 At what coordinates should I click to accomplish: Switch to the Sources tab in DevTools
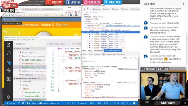pos(115,9)
